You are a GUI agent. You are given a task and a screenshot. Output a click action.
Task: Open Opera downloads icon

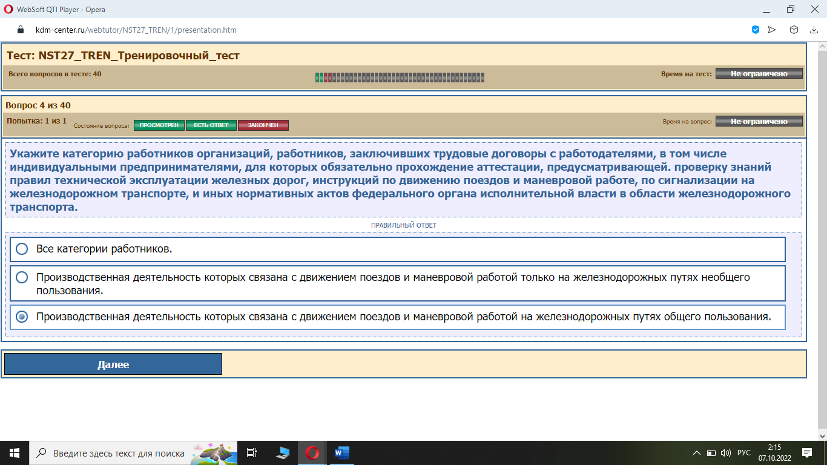814,29
